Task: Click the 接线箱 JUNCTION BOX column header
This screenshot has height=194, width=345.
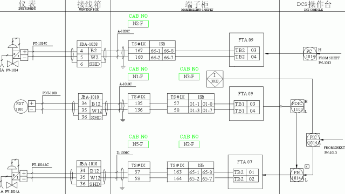Action: point(88,5)
